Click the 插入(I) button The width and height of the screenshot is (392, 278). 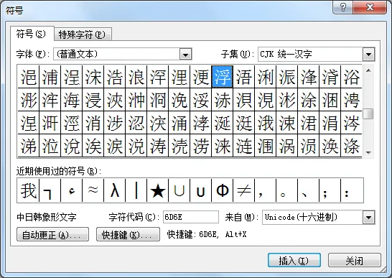[x=294, y=260]
